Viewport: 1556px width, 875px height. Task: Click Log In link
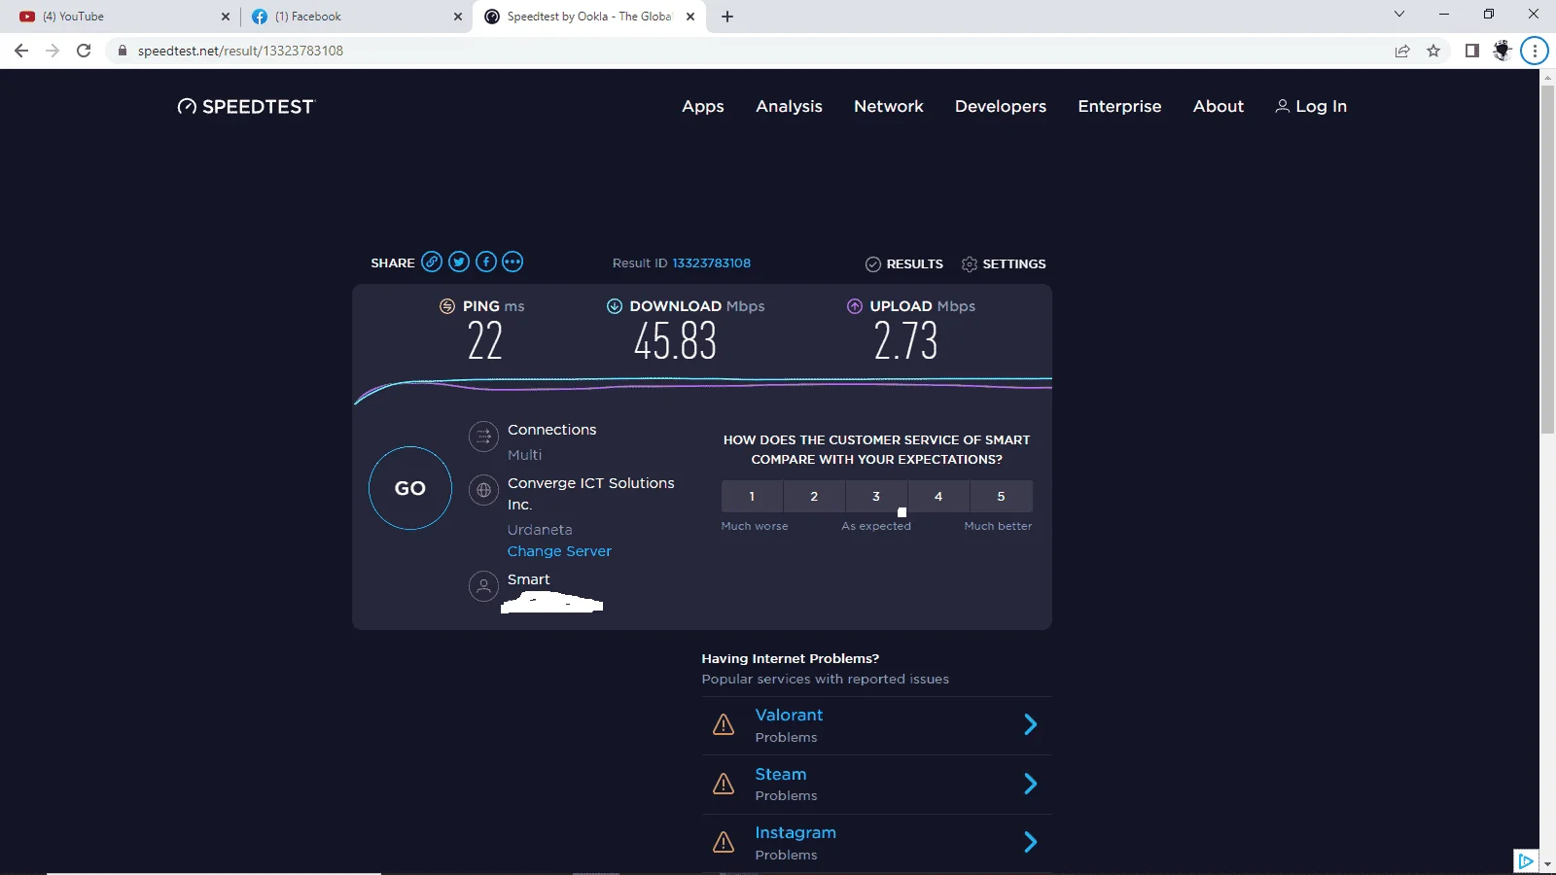click(x=1311, y=106)
